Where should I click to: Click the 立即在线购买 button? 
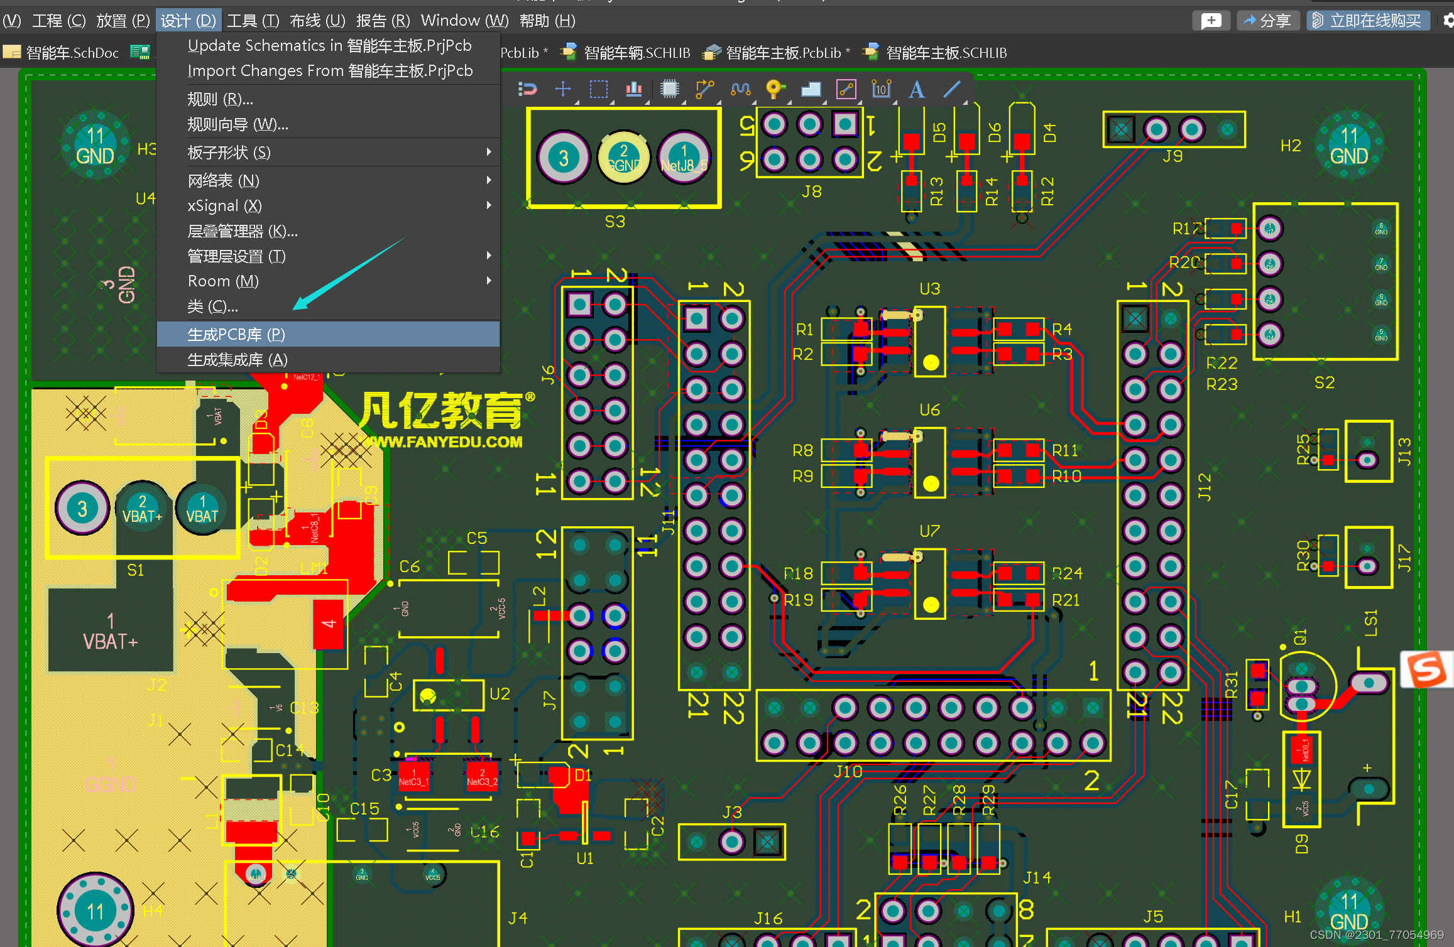click(1369, 21)
